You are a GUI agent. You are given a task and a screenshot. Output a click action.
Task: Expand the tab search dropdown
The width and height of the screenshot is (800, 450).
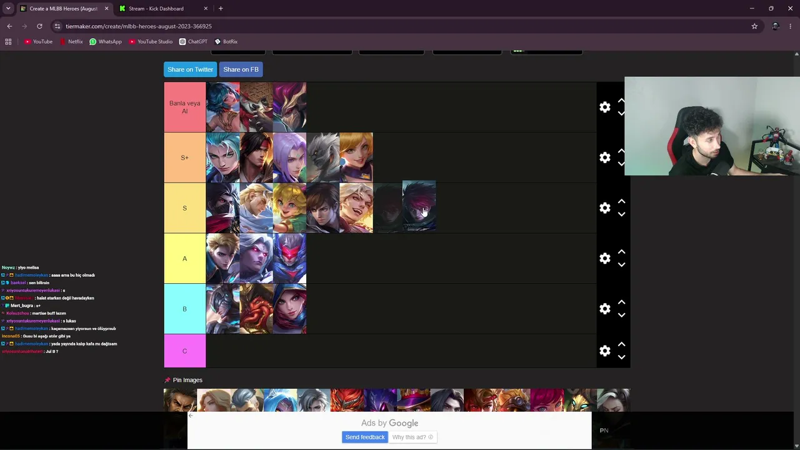[8, 9]
